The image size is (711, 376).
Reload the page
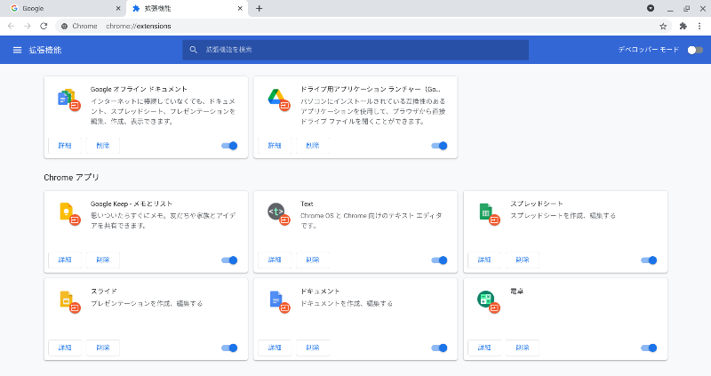(x=44, y=27)
